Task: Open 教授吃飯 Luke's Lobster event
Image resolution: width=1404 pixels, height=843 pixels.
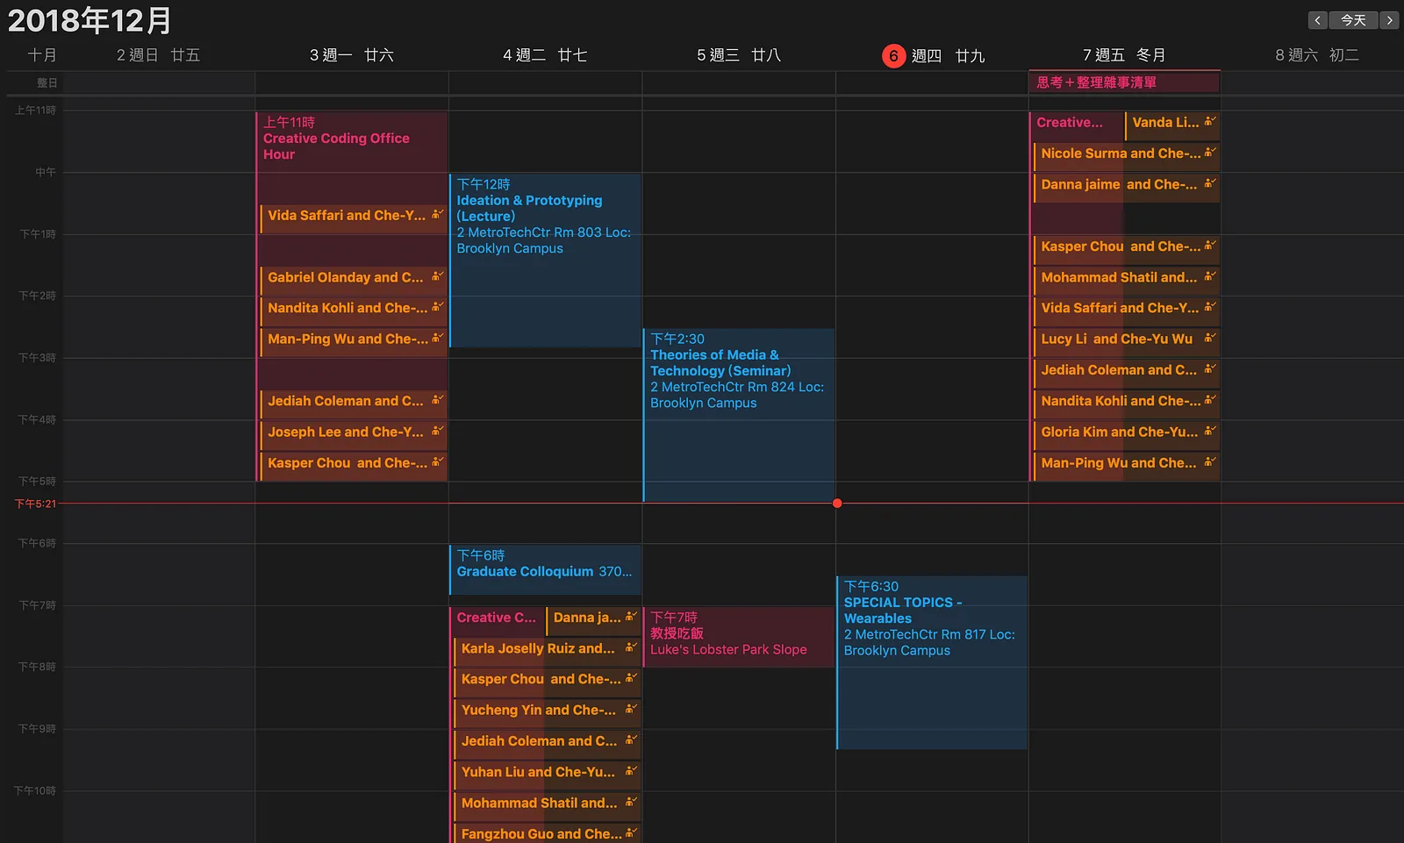Action: (739, 637)
